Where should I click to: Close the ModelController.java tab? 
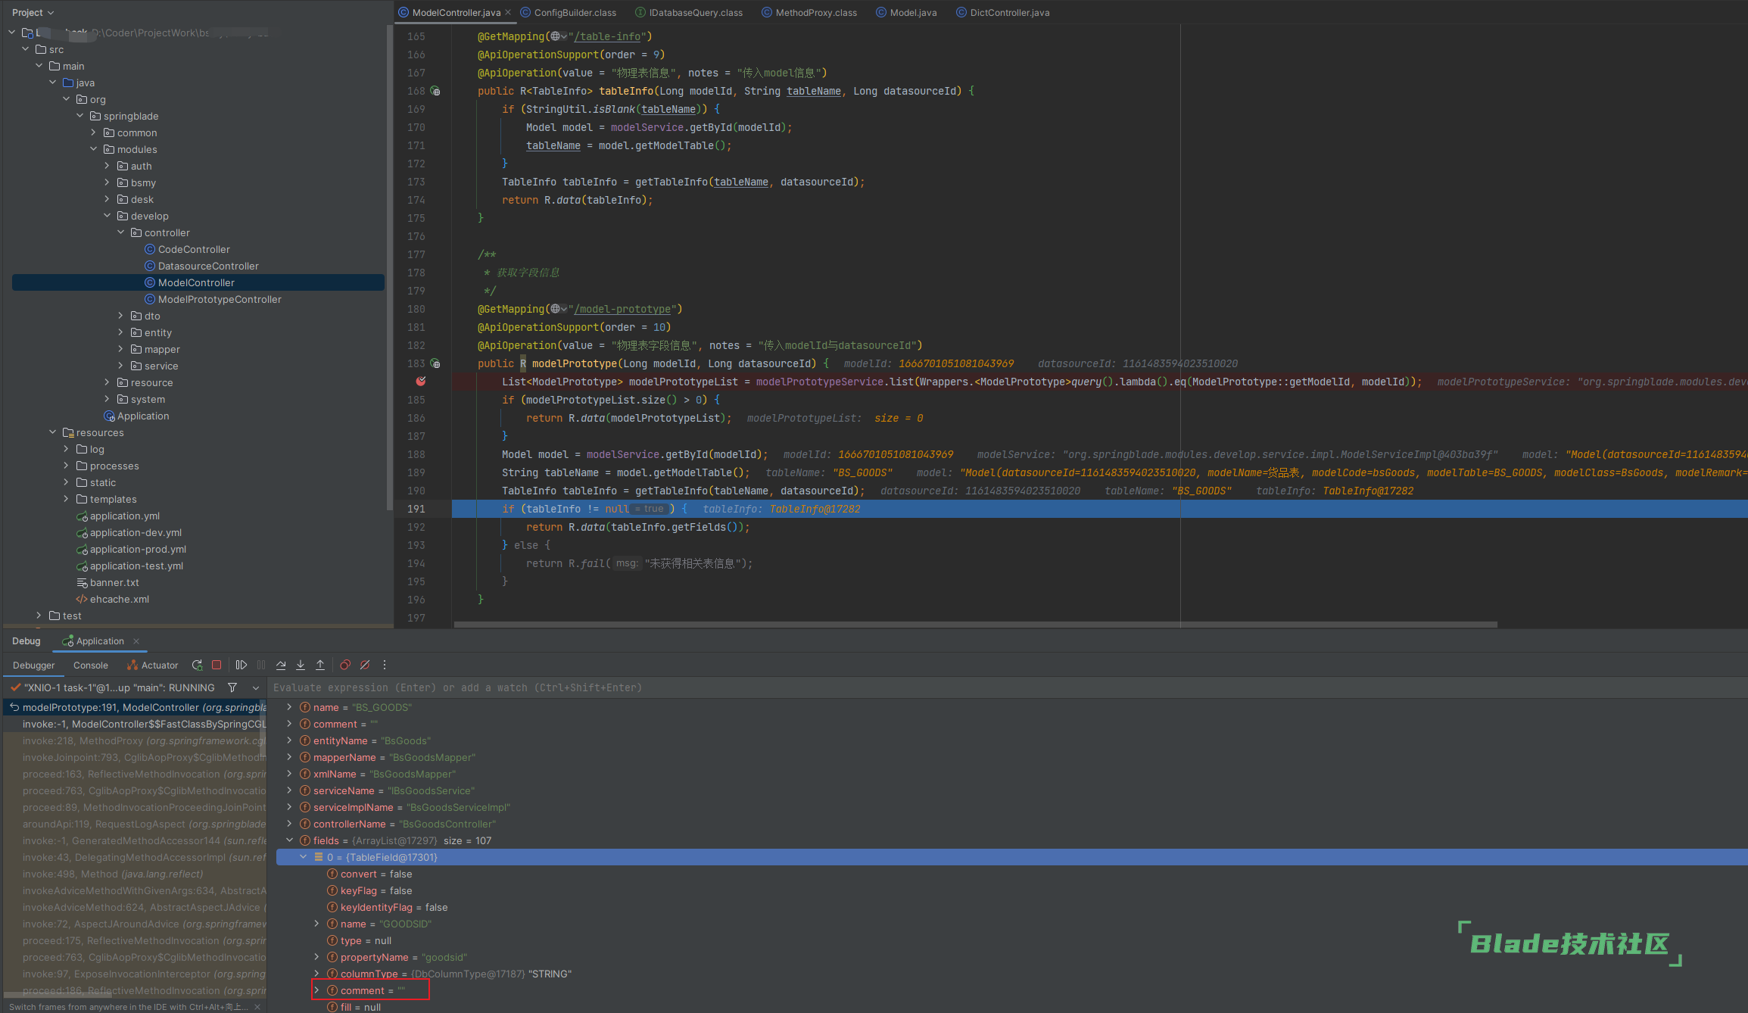(508, 12)
